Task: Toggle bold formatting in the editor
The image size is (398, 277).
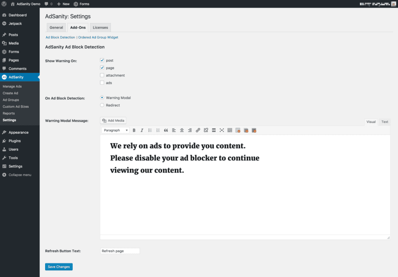Action: (134, 130)
